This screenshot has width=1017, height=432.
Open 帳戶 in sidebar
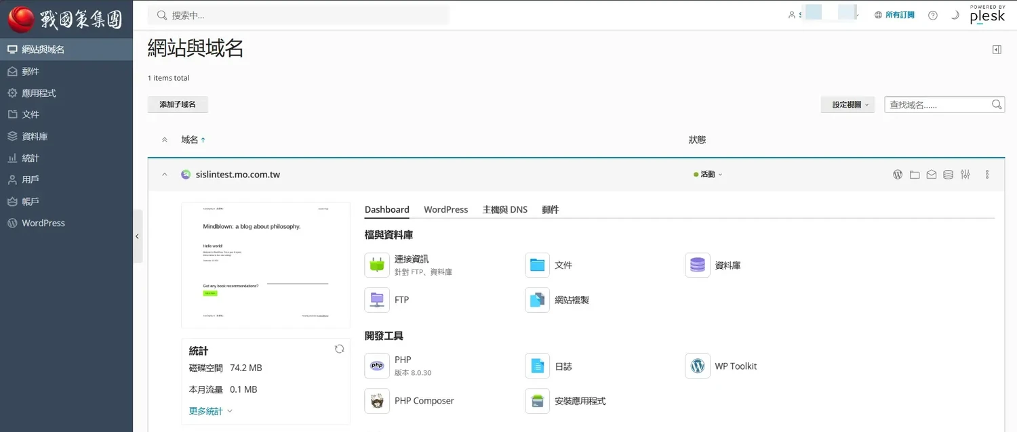click(66, 201)
